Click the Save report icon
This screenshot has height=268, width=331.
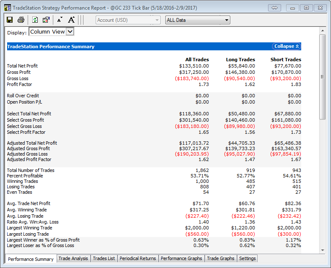10,20
